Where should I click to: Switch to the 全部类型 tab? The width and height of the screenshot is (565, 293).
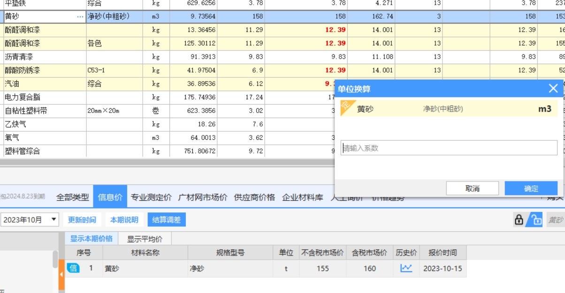73,197
